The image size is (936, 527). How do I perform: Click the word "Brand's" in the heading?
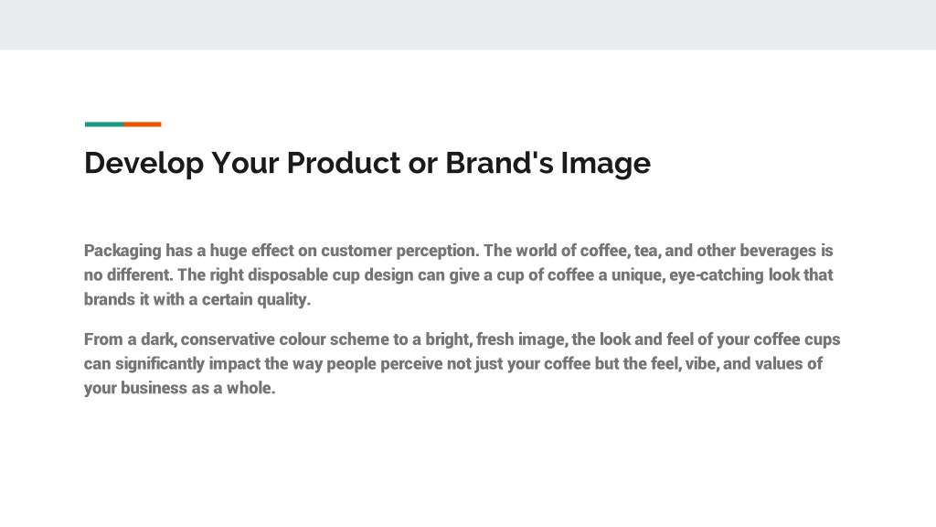499,163
